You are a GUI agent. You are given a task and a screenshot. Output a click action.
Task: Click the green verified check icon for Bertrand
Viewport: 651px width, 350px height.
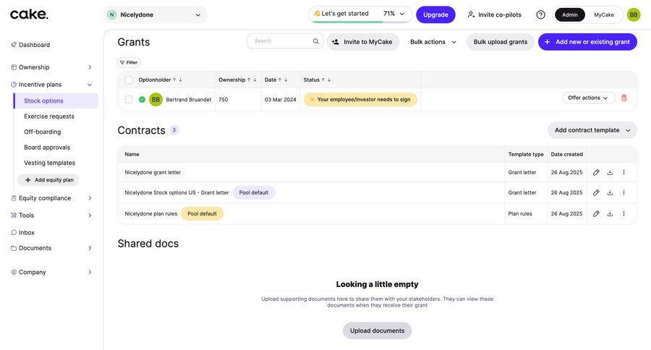[142, 100]
